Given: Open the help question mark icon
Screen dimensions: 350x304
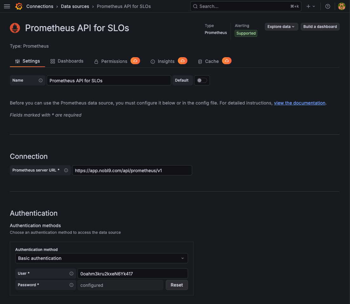Looking at the screenshot, I should [x=328, y=6].
